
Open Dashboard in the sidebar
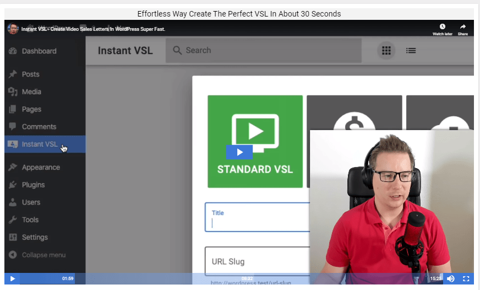pos(39,51)
